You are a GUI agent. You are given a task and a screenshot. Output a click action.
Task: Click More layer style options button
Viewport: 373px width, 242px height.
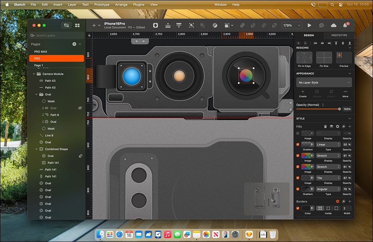tap(345, 94)
